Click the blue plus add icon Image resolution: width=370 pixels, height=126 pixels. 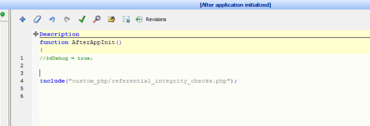(22, 19)
